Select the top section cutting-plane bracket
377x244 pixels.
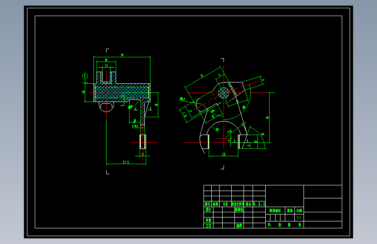[x=107, y=50]
